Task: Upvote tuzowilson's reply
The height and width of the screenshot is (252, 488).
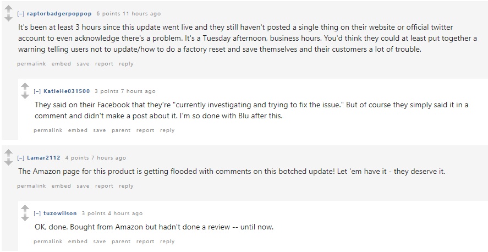Action: point(25,209)
